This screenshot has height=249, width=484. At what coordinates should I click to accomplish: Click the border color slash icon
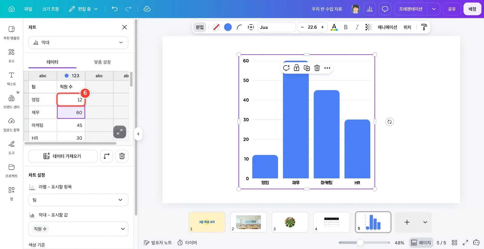click(x=216, y=27)
